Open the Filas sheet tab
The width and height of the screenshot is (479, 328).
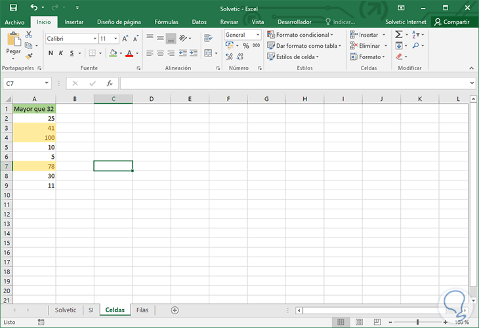[x=142, y=310]
